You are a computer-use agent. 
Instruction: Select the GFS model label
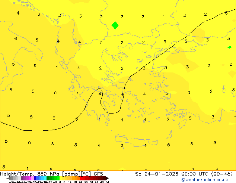(98, 174)
